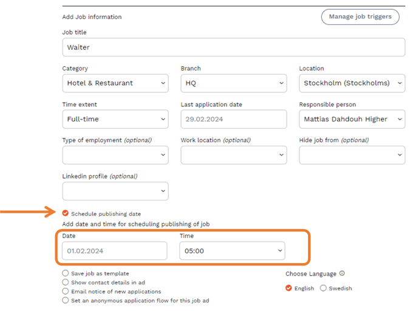Open the Hide job from dropdown
Viewport: 413px width, 311px height.
coord(352,155)
